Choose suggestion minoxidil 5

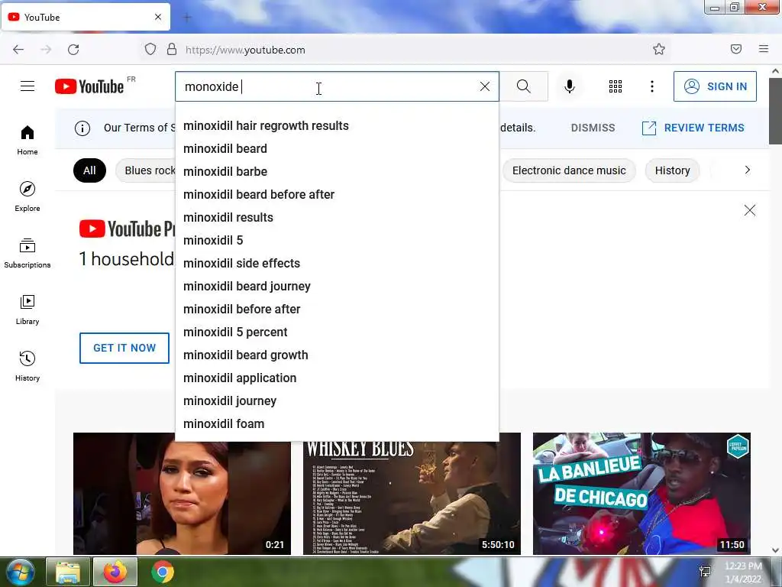point(337,241)
